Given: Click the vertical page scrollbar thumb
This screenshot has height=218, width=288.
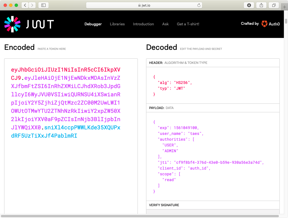Looking at the screenshot, I should pos(286,21).
